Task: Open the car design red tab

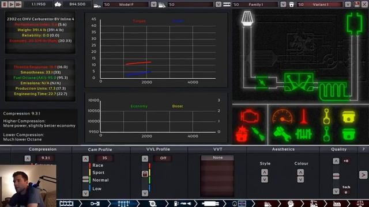Action: point(268,204)
